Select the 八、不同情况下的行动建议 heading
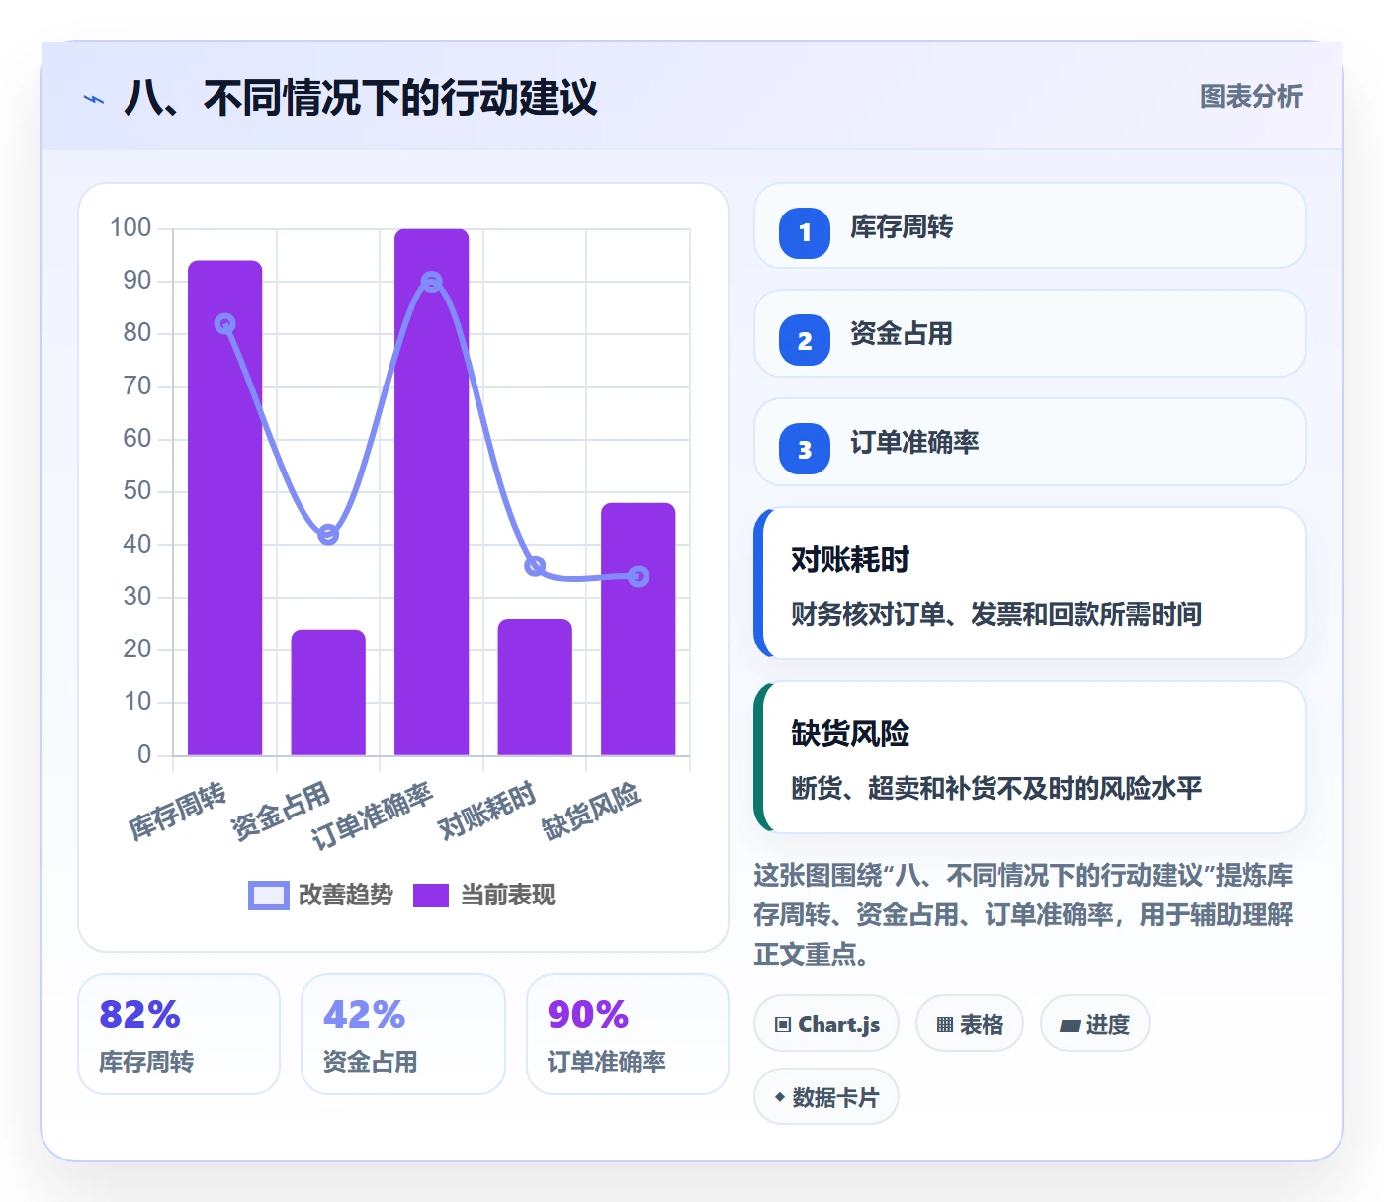Image resolution: width=1384 pixels, height=1202 pixels. coord(361,98)
